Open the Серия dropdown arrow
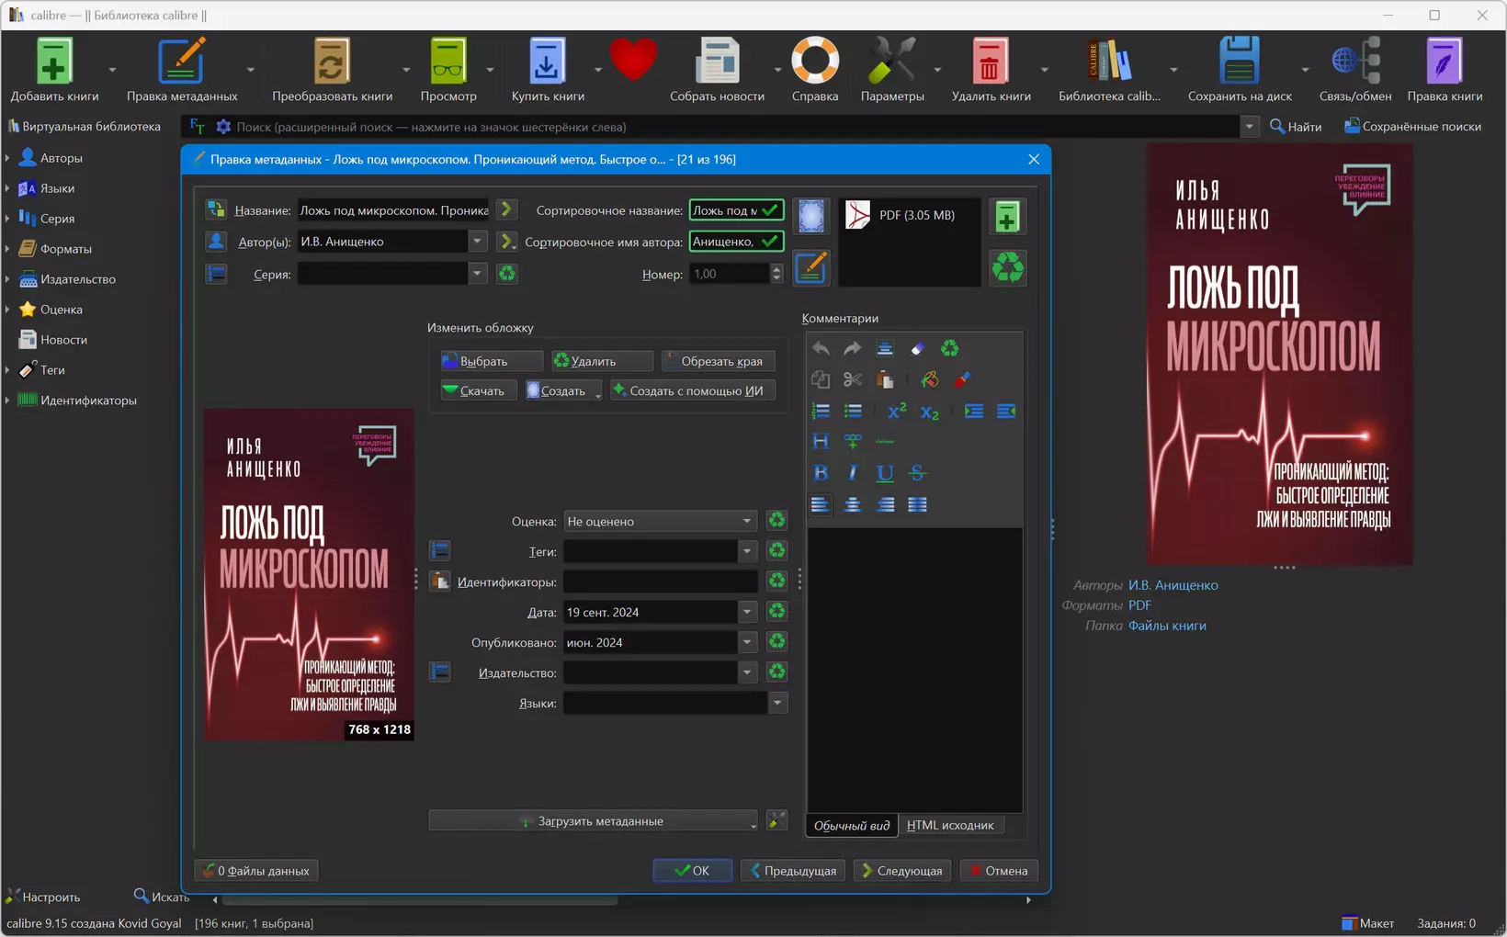This screenshot has height=937, width=1507. [477, 274]
